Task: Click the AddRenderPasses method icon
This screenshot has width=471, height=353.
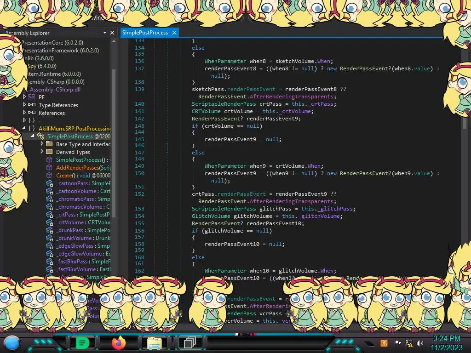Action: pos(49,167)
